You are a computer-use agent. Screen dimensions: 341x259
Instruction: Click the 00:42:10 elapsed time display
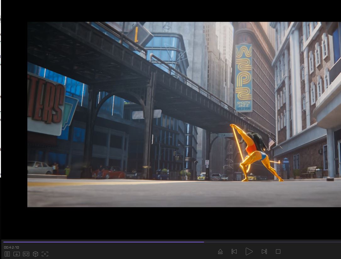[x=12, y=247]
